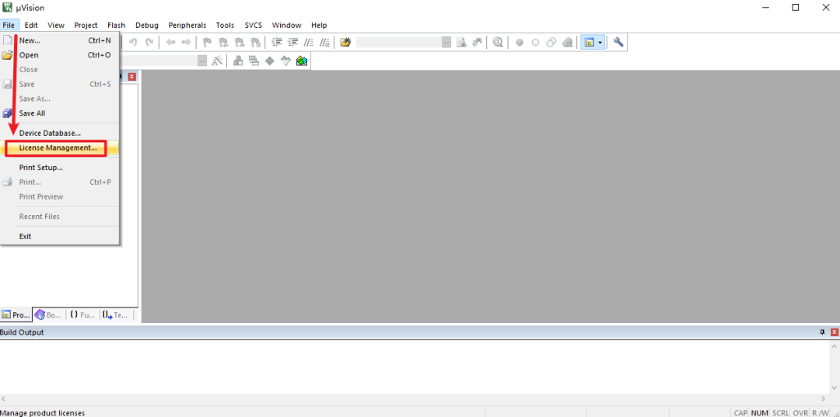This screenshot has width=840, height=417.
Task: Open the Find text combo box dropdown
Action: click(x=446, y=42)
